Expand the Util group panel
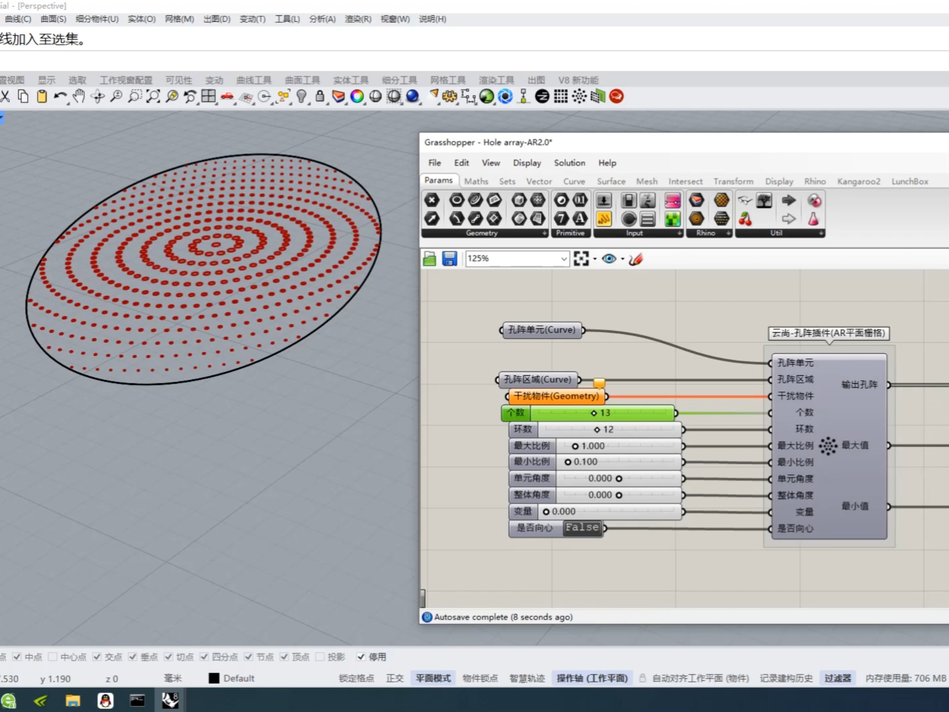 [821, 233]
